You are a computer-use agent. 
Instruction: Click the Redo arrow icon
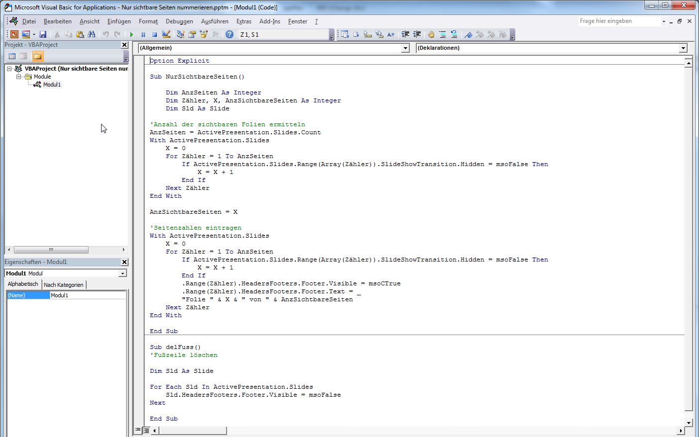[117, 34]
